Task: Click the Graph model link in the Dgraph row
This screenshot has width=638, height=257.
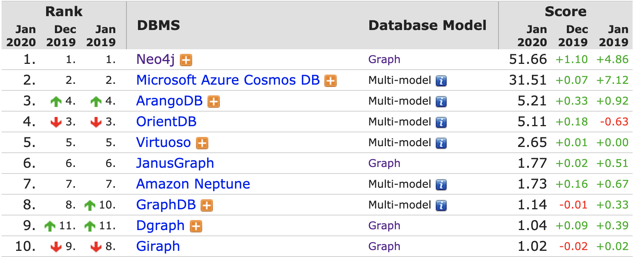Action: [384, 226]
